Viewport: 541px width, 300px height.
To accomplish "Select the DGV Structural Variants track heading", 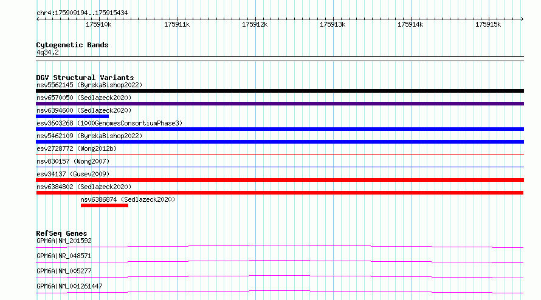I will coord(85,78).
